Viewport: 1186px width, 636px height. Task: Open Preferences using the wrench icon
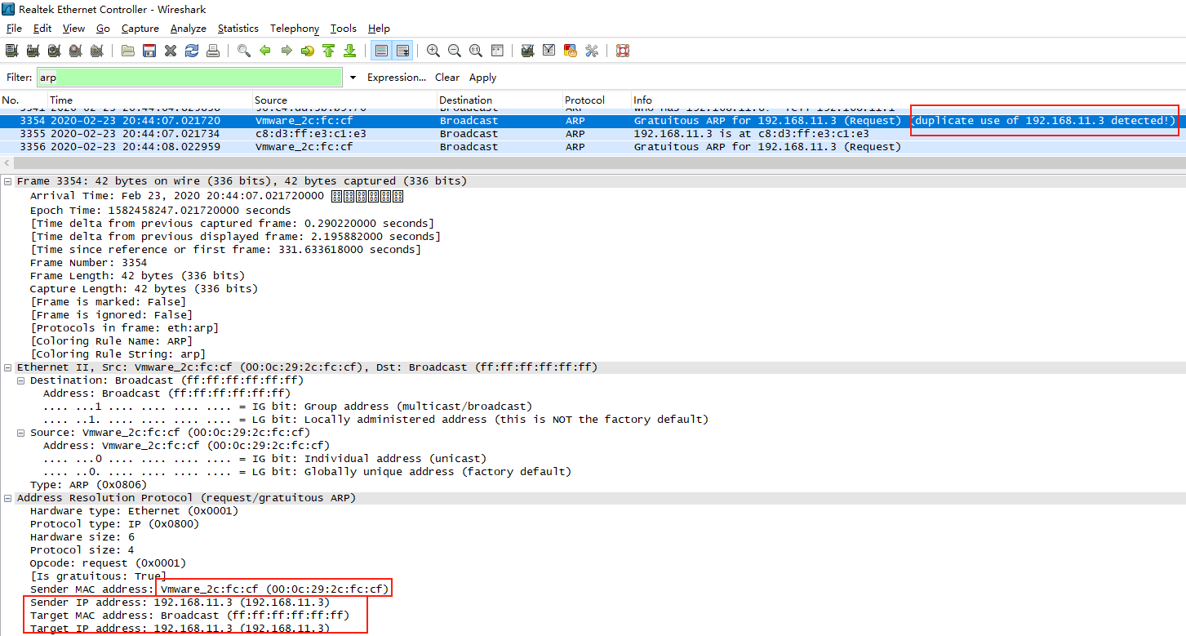(x=590, y=50)
